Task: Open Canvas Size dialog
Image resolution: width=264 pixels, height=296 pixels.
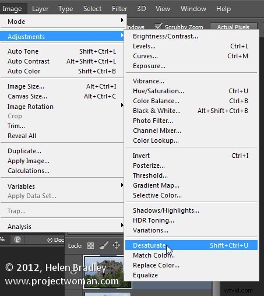Action: (62, 96)
